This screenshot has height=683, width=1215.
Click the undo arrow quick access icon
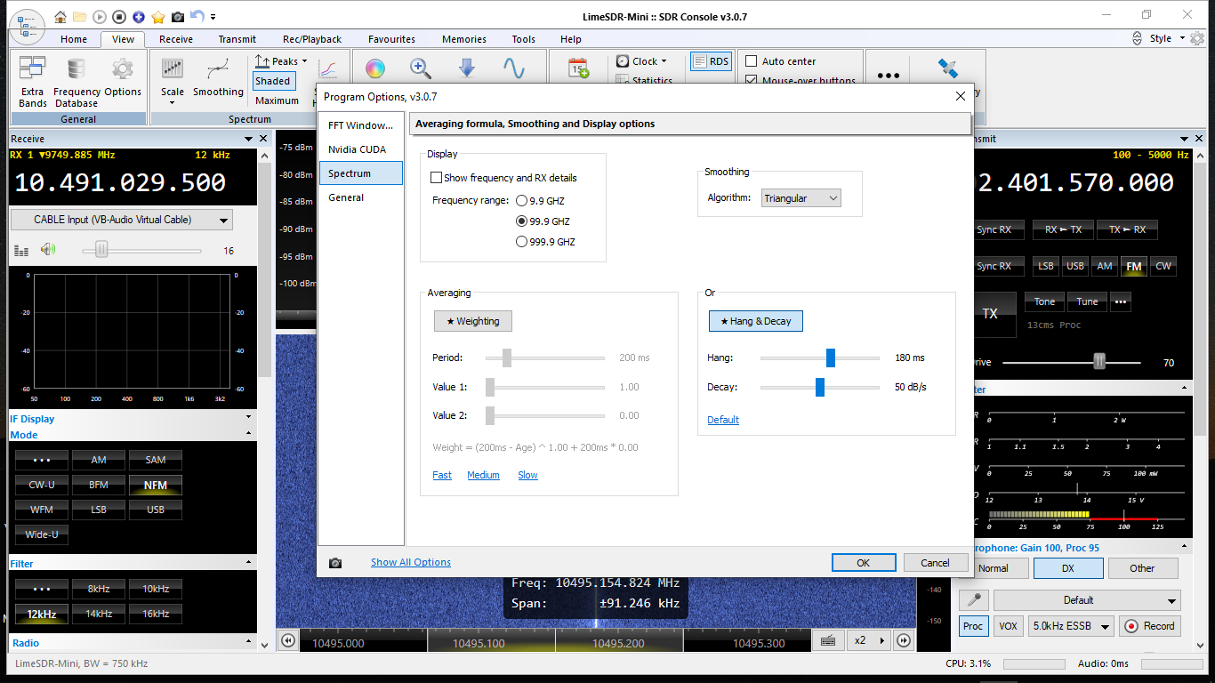(197, 16)
